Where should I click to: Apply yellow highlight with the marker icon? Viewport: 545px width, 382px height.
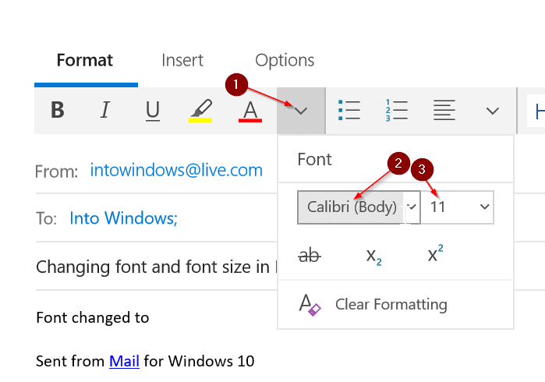pos(200,110)
